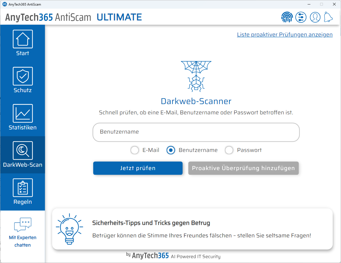This screenshot has height=263, width=341.
Task: Select the DarkWeb-Scan sidebar icon
Action: coord(23,154)
